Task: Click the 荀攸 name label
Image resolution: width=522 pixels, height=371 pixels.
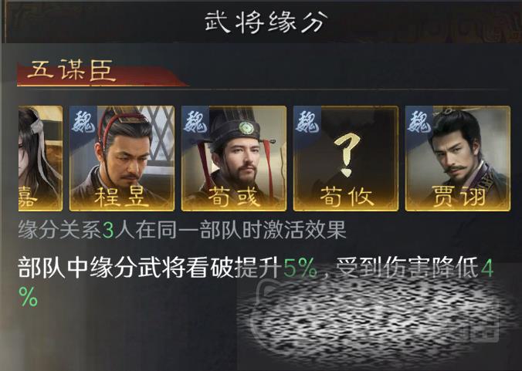Action: (346, 197)
